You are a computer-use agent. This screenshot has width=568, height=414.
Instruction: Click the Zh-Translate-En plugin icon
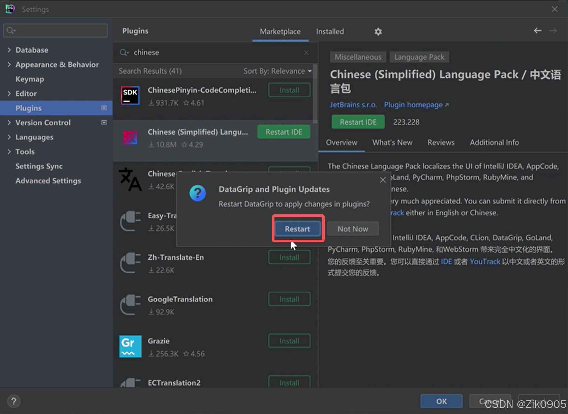coord(130,263)
